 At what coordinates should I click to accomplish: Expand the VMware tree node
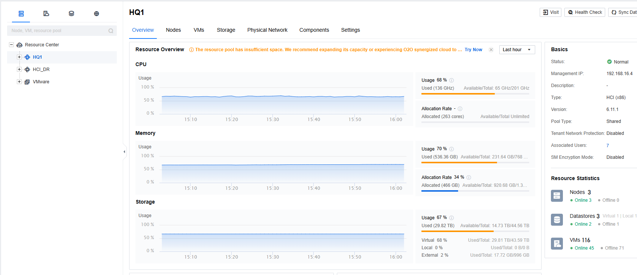click(19, 82)
